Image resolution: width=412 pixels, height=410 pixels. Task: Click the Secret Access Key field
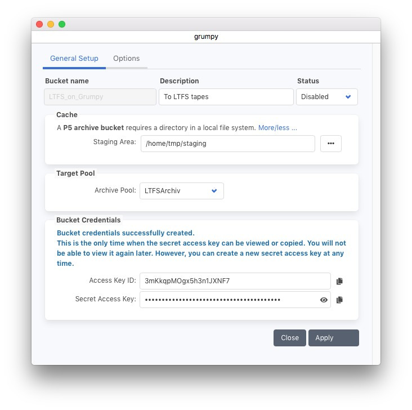pos(228,300)
